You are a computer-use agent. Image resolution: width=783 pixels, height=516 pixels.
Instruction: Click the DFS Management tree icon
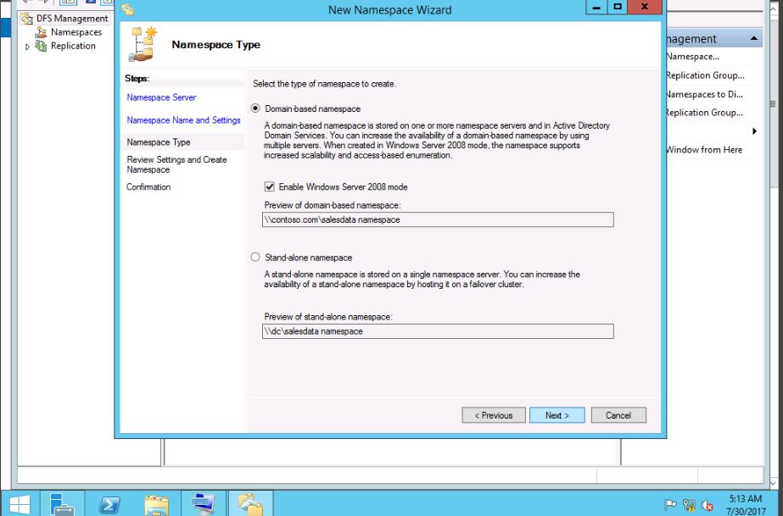coord(27,19)
